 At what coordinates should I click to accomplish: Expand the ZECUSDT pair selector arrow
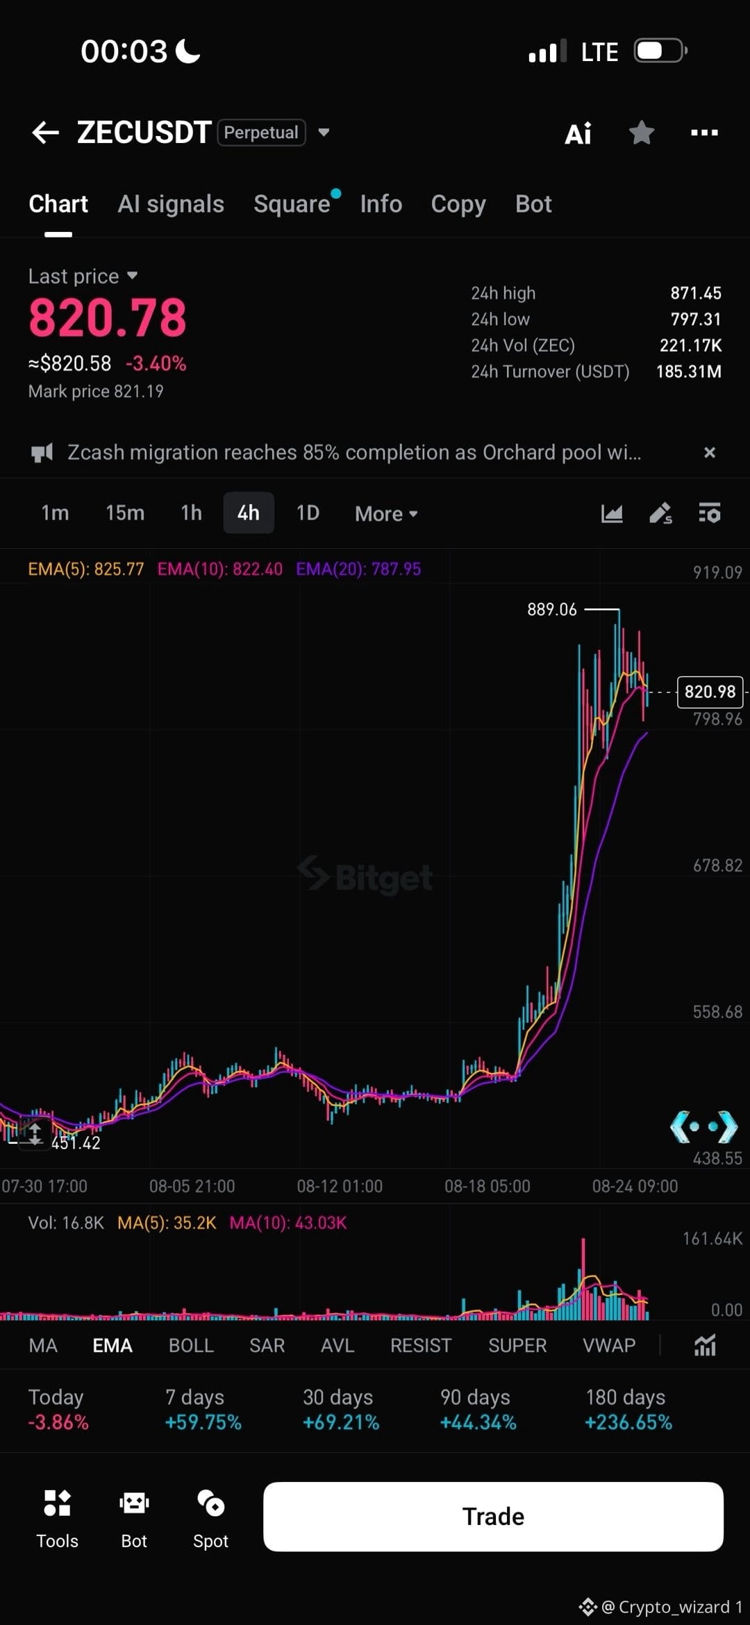324,133
